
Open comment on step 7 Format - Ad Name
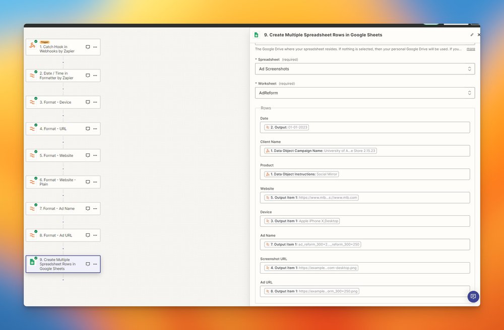coord(88,208)
